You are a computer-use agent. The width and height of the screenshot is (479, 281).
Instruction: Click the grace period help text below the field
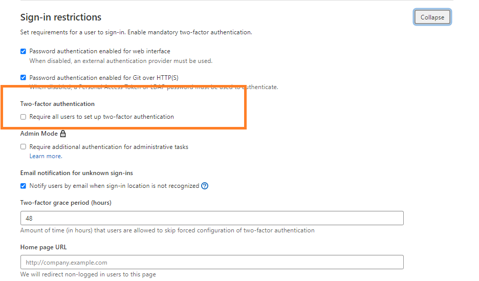(167, 230)
